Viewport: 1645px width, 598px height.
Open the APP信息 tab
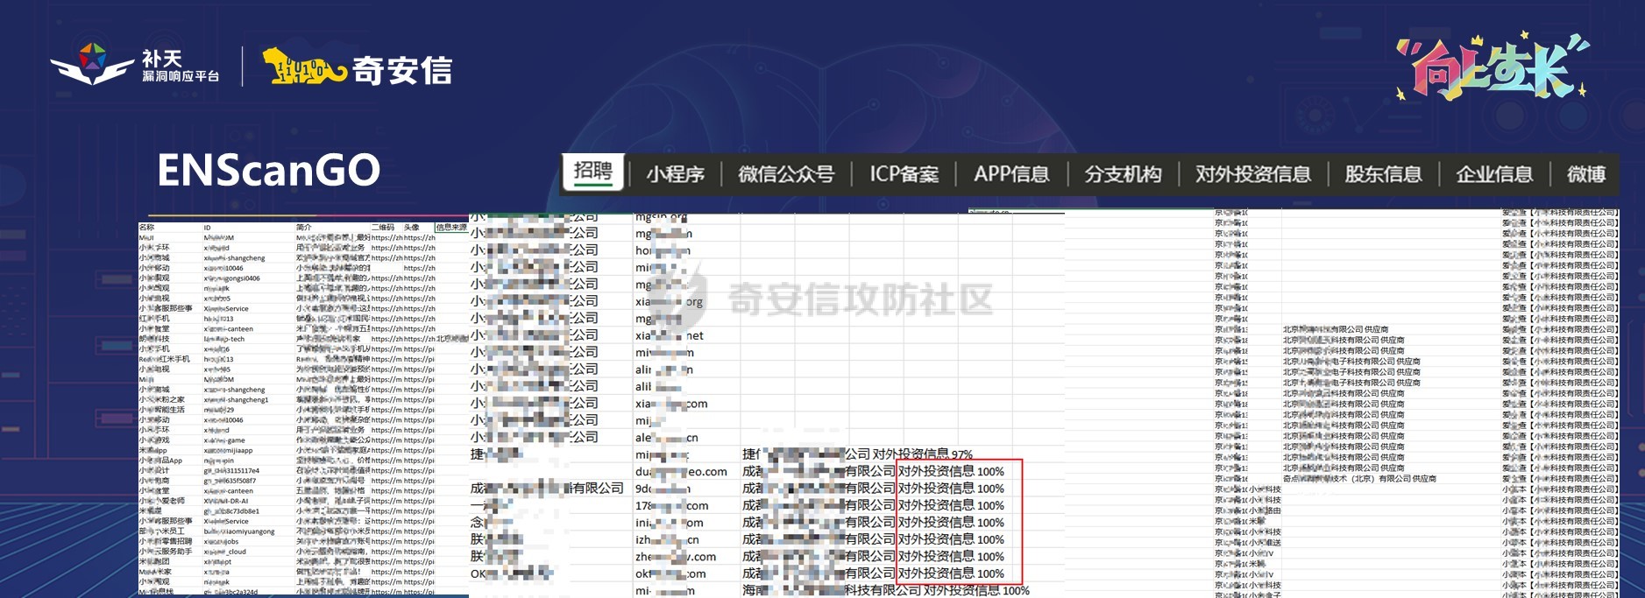pos(1011,174)
